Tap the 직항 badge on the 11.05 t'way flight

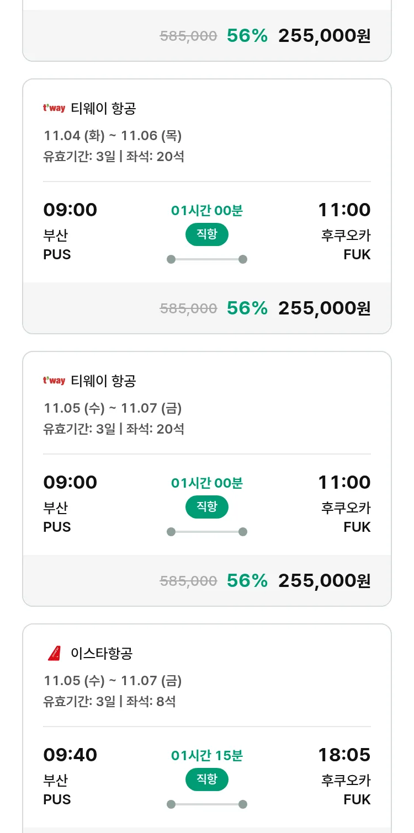[207, 507]
